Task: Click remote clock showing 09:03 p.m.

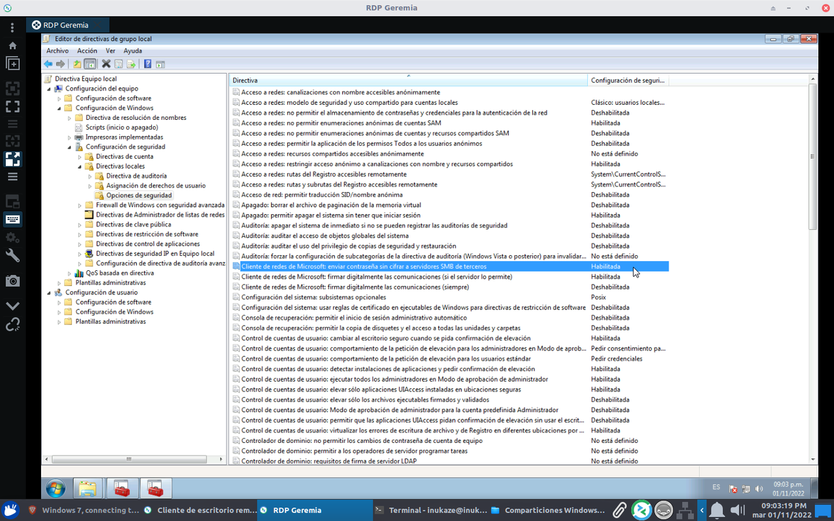Action: click(x=788, y=488)
